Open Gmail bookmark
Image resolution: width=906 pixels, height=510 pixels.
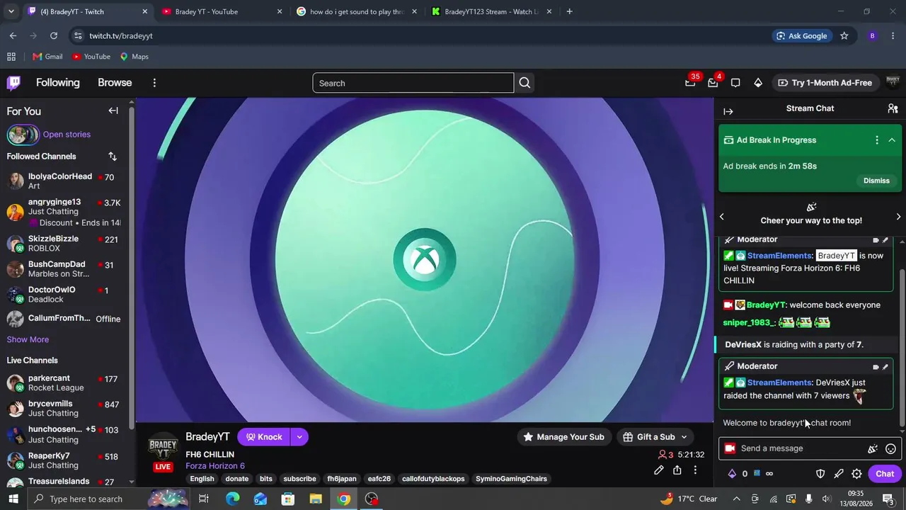click(47, 57)
